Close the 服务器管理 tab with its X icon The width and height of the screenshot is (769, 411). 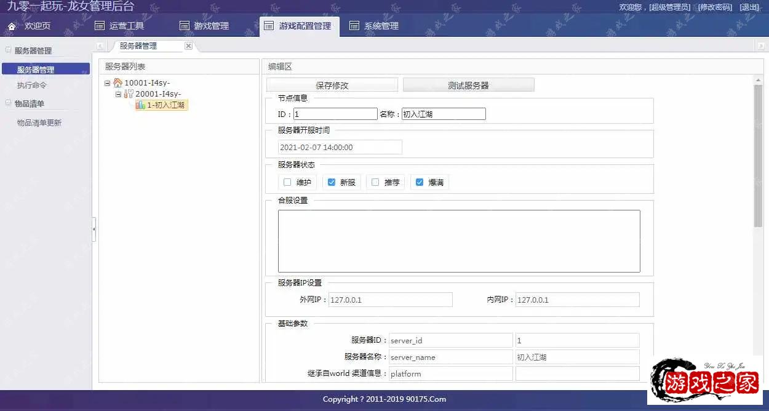(x=188, y=46)
